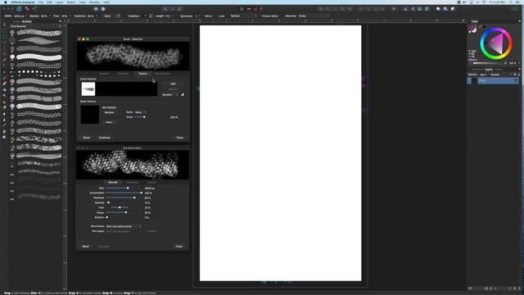Image resolution: width=524 pixels, height=295 pixels.
Task: Open the Hardness dropdown in context toolbar
Action: [x=97, y=16]
